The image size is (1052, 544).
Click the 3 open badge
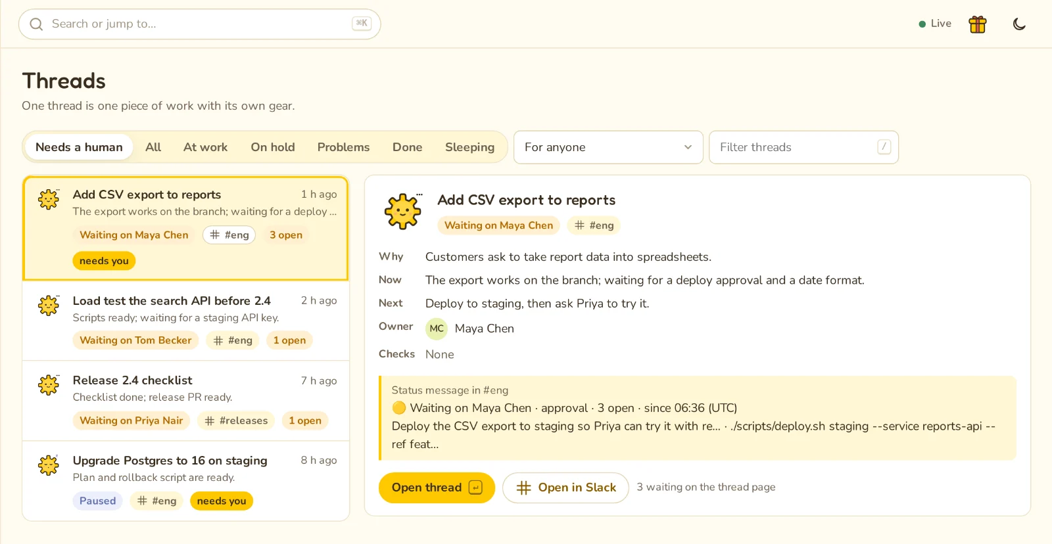[286, 235]
